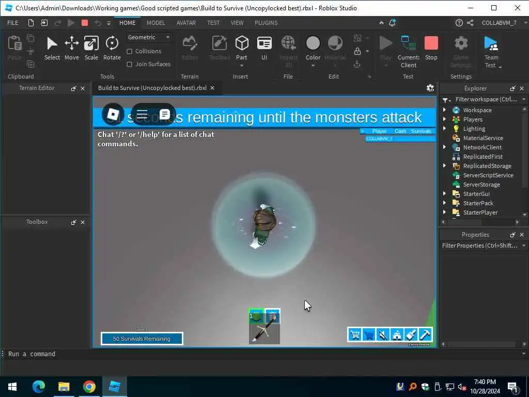529x397 pixels.
Task: Open the UI insert tool
Action: coord(264,48)
